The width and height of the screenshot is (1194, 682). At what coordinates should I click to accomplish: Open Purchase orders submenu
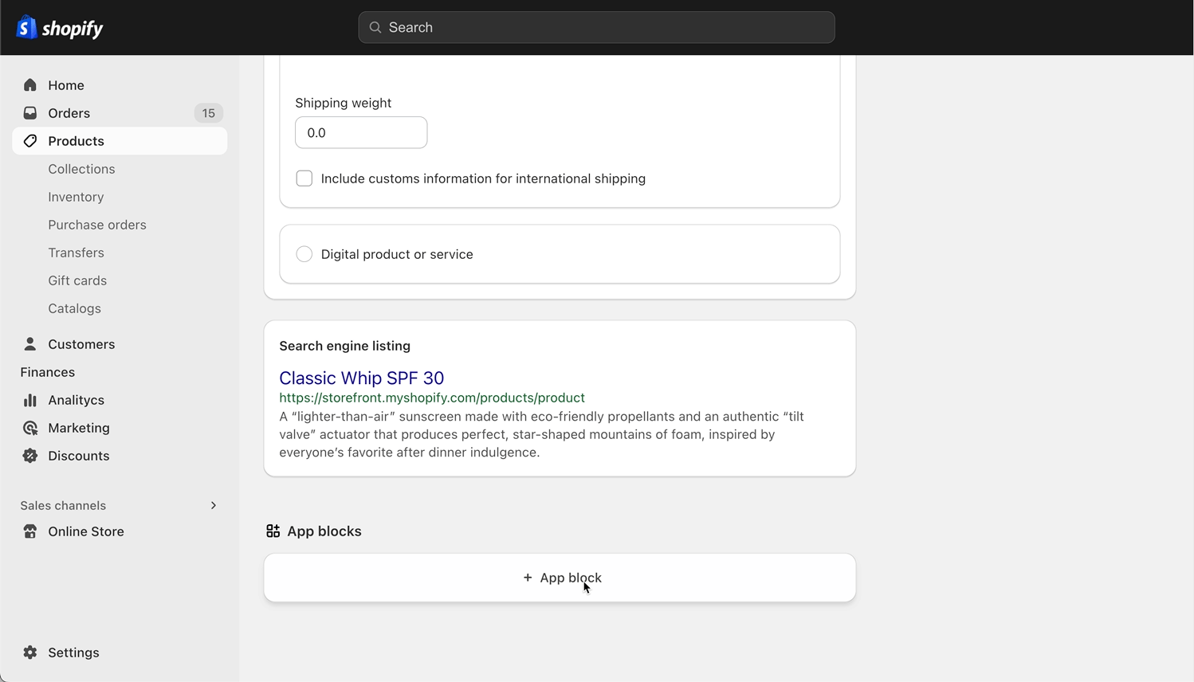coord(97,225)
